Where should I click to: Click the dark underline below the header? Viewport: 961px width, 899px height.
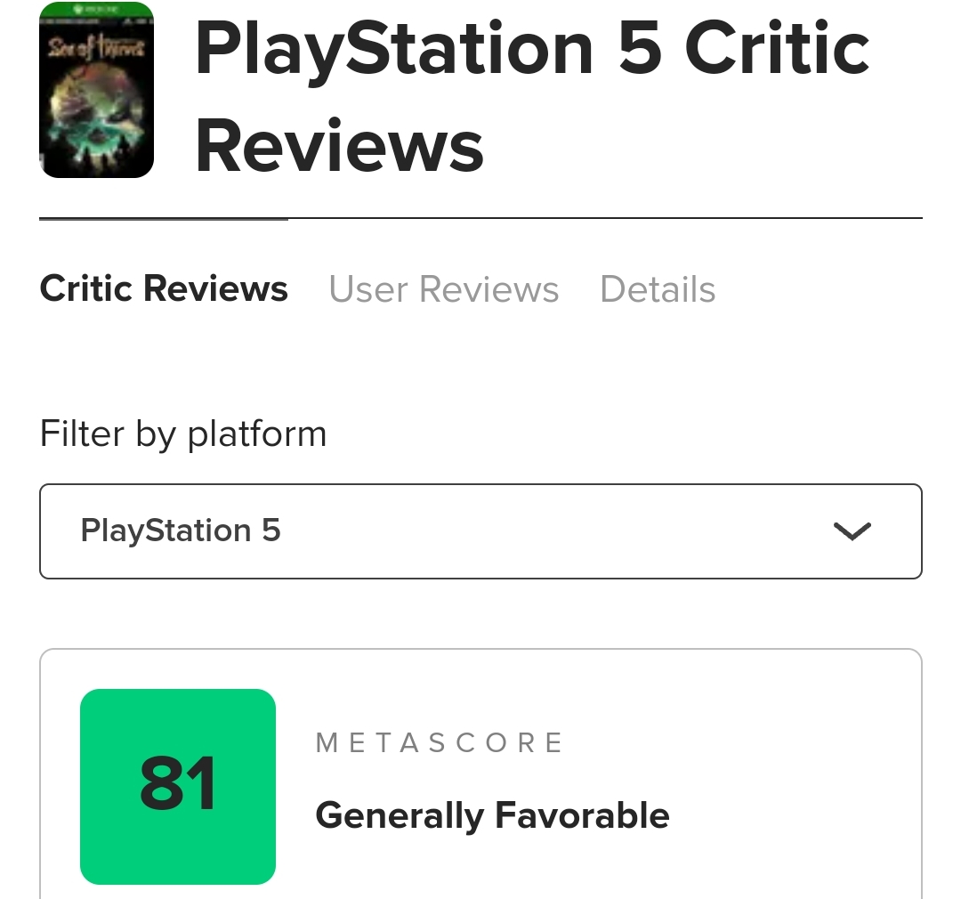[164, 218]
